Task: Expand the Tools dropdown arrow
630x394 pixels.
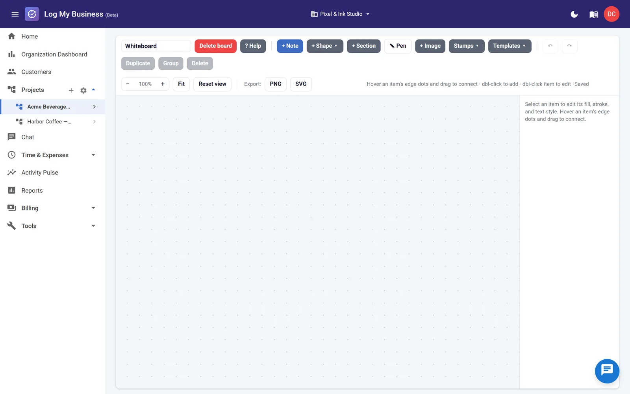Action: coord(93,226)
